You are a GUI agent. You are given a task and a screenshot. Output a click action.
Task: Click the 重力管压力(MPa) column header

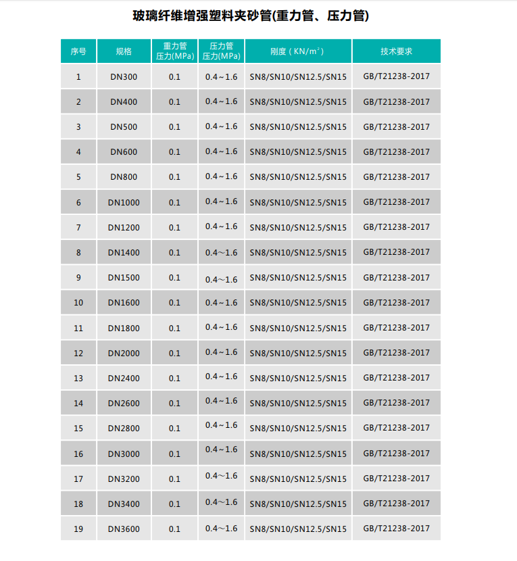(174, 51)
